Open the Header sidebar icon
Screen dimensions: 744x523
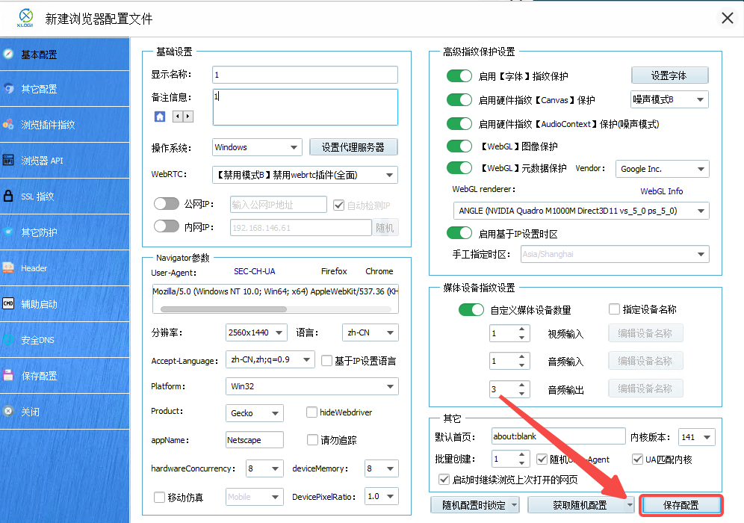[8, 267]
